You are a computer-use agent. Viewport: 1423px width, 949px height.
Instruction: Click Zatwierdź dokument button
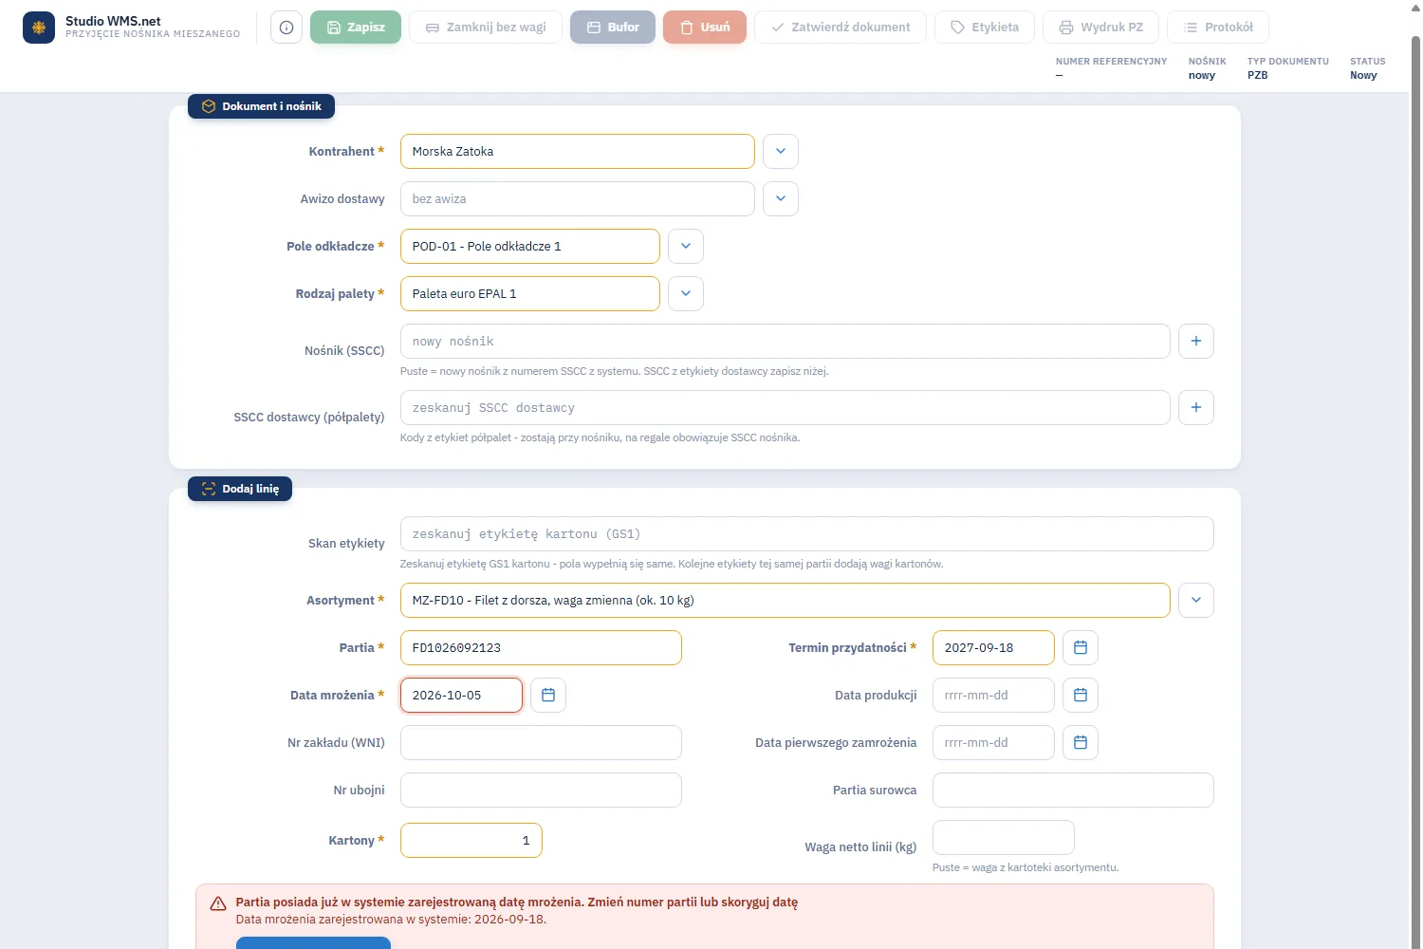(x=841, y=28)
